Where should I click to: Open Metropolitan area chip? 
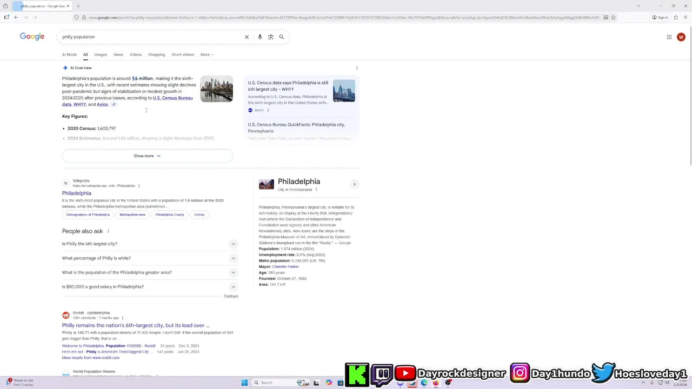pyautogui.click(x=132, y=214)
